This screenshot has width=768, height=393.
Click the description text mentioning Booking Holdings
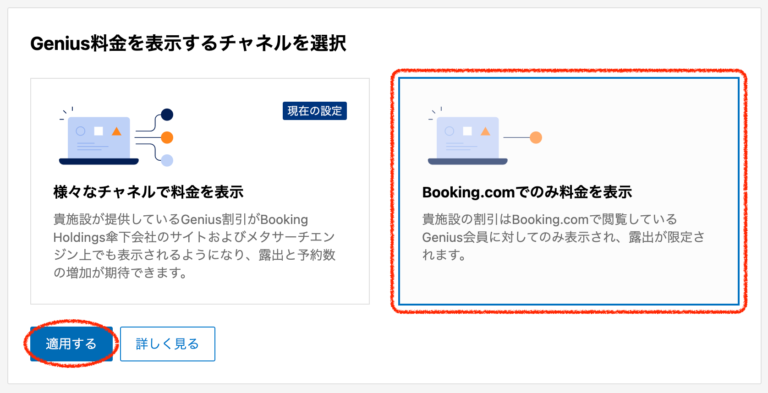[194, 246]
